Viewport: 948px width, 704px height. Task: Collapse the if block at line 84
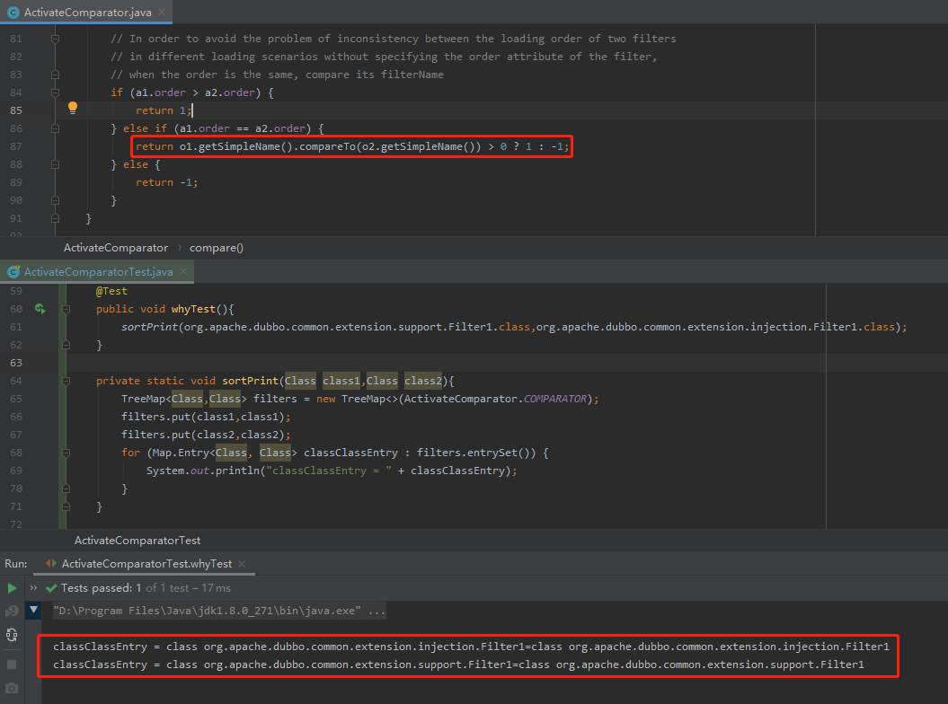[55, 92]
